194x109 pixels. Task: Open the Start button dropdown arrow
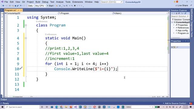(54, 6)
